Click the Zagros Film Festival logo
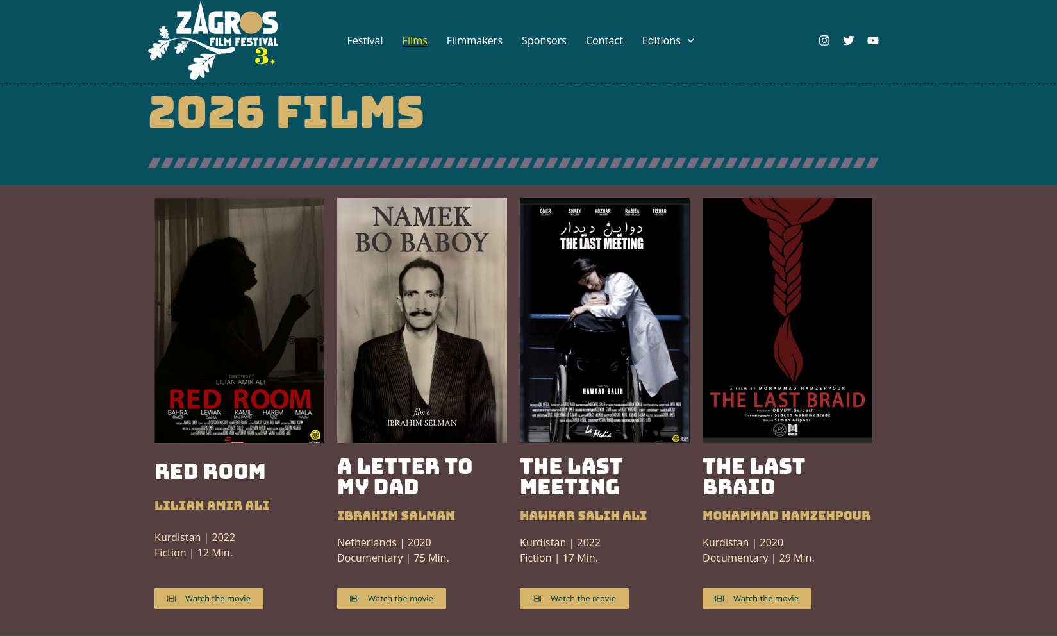 (x=213, y=41)
